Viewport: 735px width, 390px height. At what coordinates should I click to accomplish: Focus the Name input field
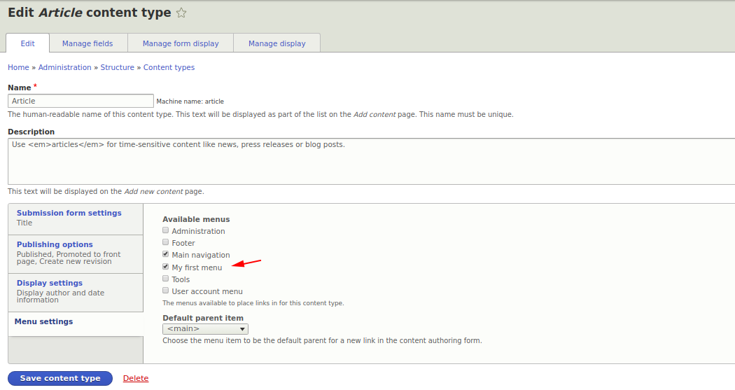pos(80,101)
